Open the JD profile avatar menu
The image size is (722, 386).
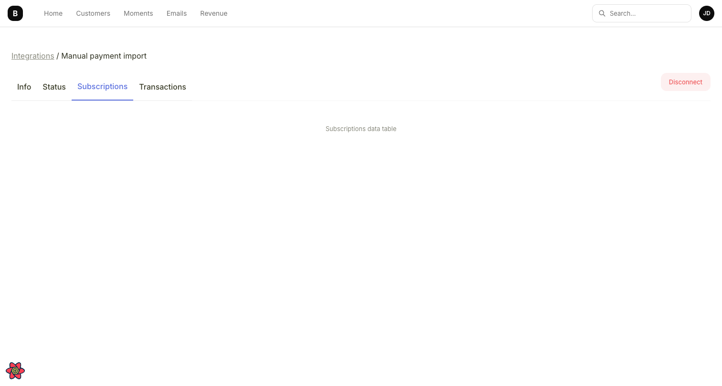(x=706, y=13)
